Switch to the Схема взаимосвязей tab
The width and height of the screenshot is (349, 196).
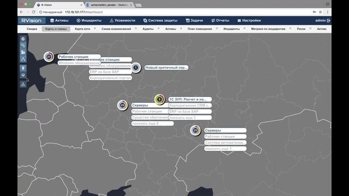point(116,29)
